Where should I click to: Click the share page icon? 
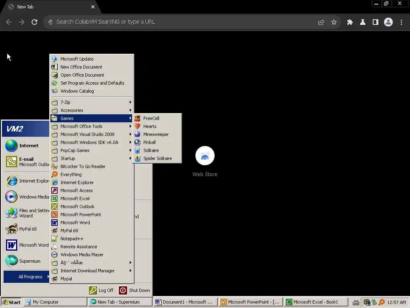pos(321,22)
